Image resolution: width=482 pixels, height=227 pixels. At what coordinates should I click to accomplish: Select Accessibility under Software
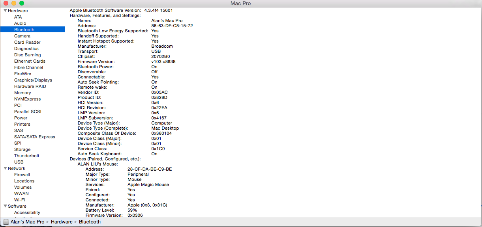point(27,212)
